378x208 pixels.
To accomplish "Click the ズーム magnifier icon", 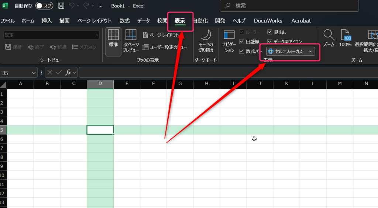I will [329, 35].
